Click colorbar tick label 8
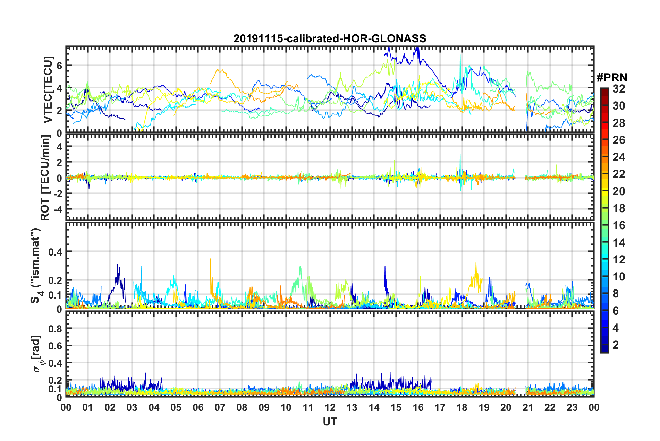The height and width of the screenshot is (441, 660). click(616, 294)
